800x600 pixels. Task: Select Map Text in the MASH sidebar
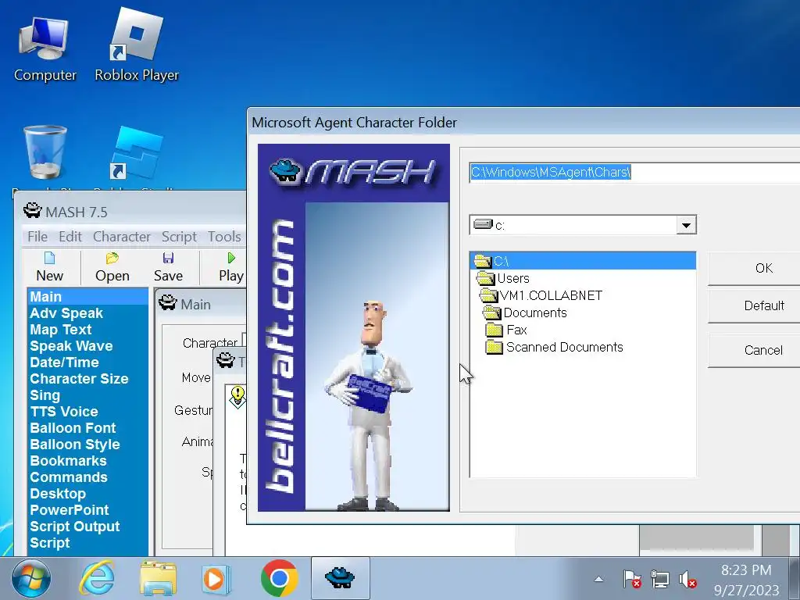click(x=87, y=329)
